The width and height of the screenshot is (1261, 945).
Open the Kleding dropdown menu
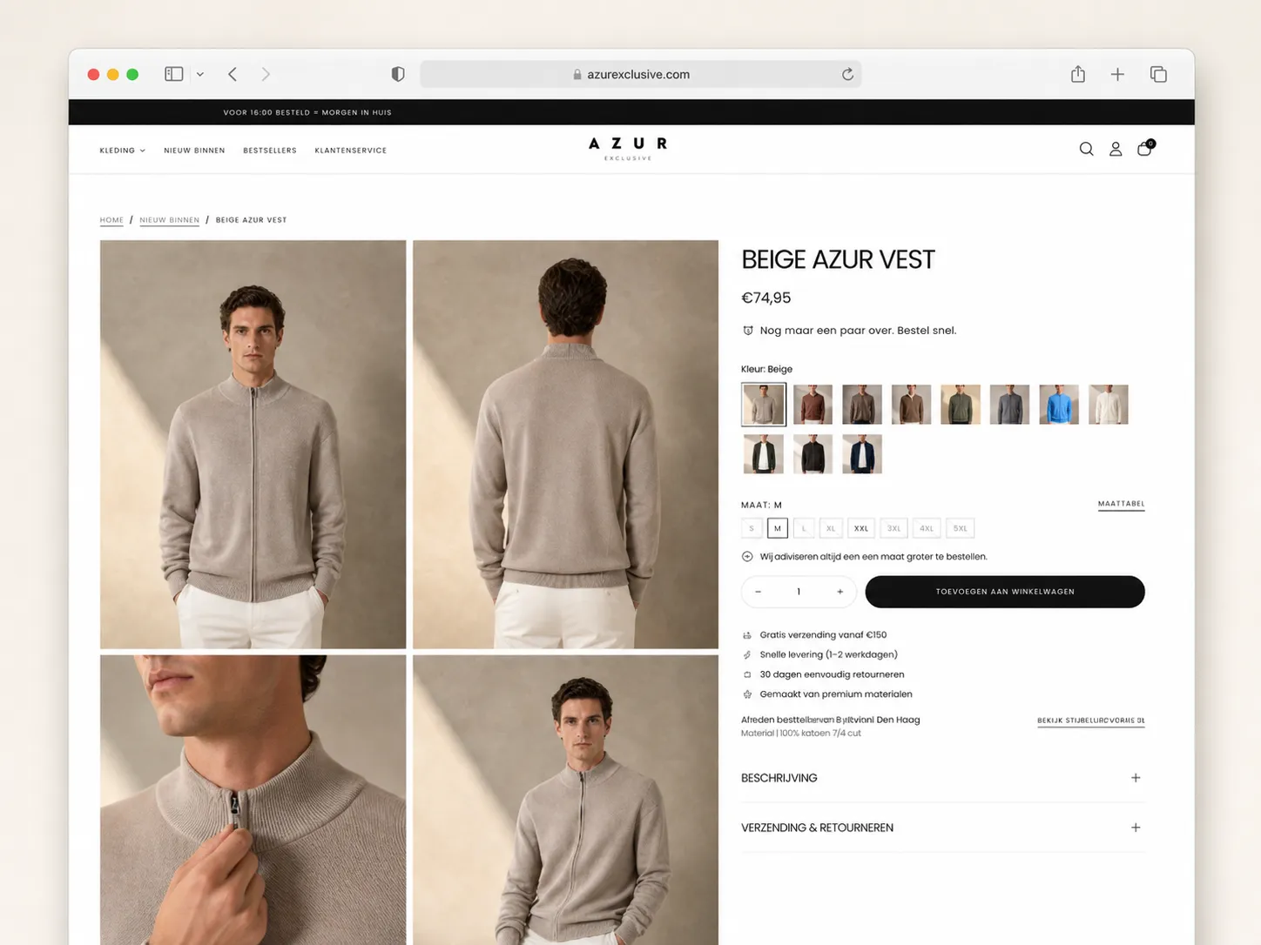pos(122,151)
